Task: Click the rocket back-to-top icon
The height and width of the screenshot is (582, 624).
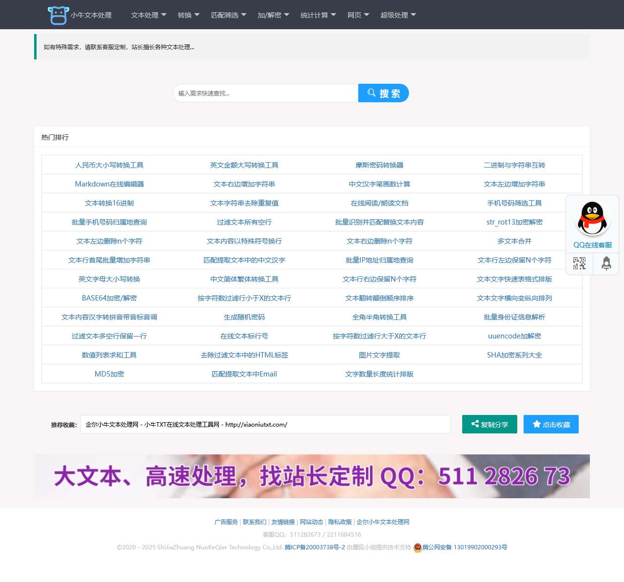Action: coord(606,263)
